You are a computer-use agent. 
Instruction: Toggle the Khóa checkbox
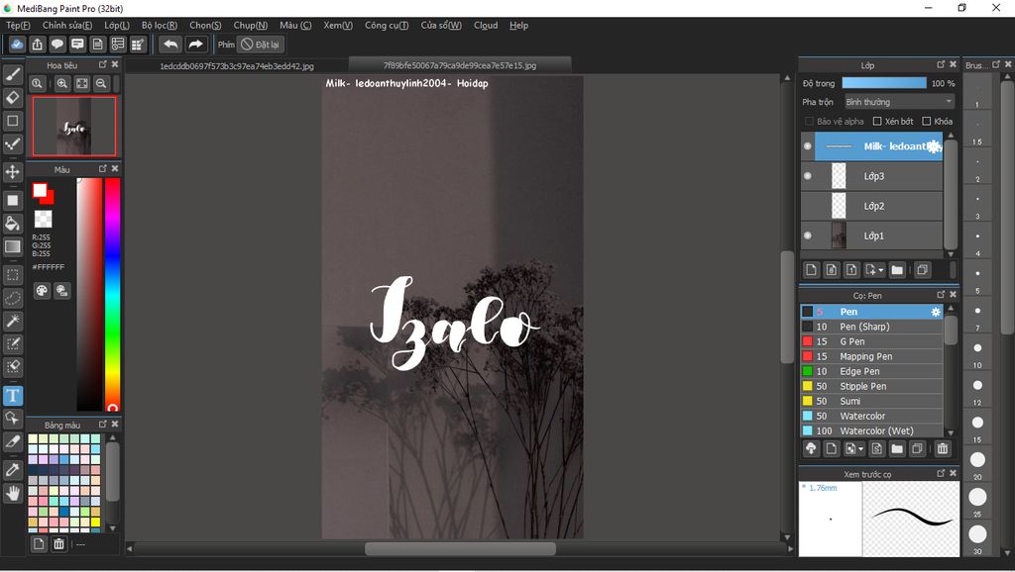927,121
